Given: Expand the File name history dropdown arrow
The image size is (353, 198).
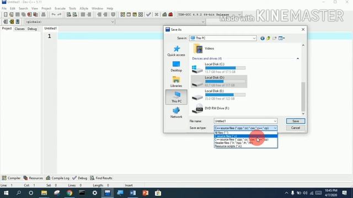Looking at the screenshot, I should [x=275, y=121].
